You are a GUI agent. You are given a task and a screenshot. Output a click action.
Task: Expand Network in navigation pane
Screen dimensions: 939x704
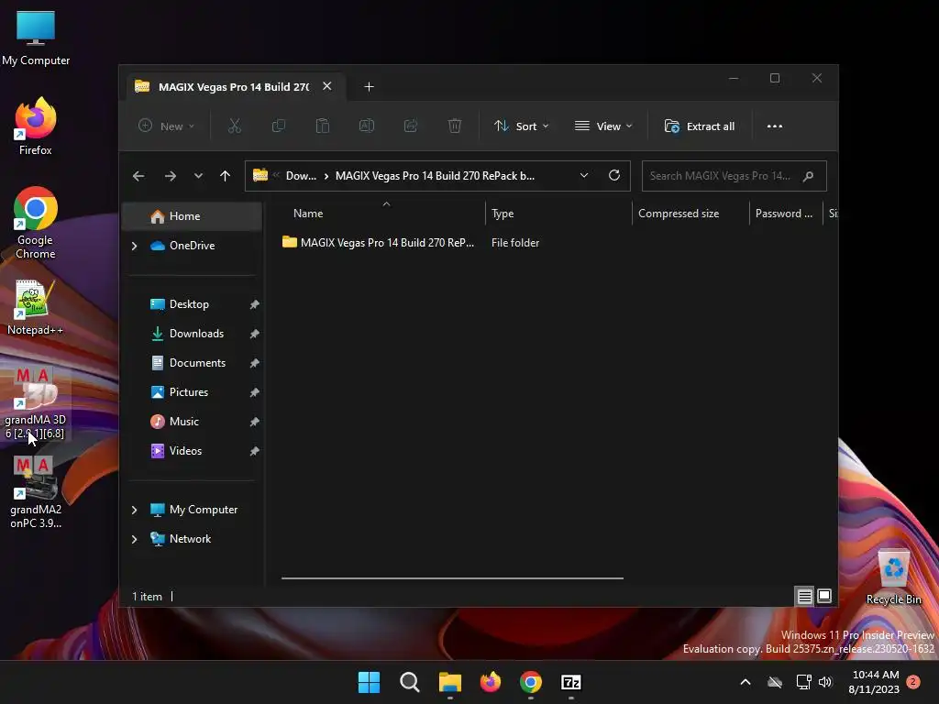click(x=134, y=539)
